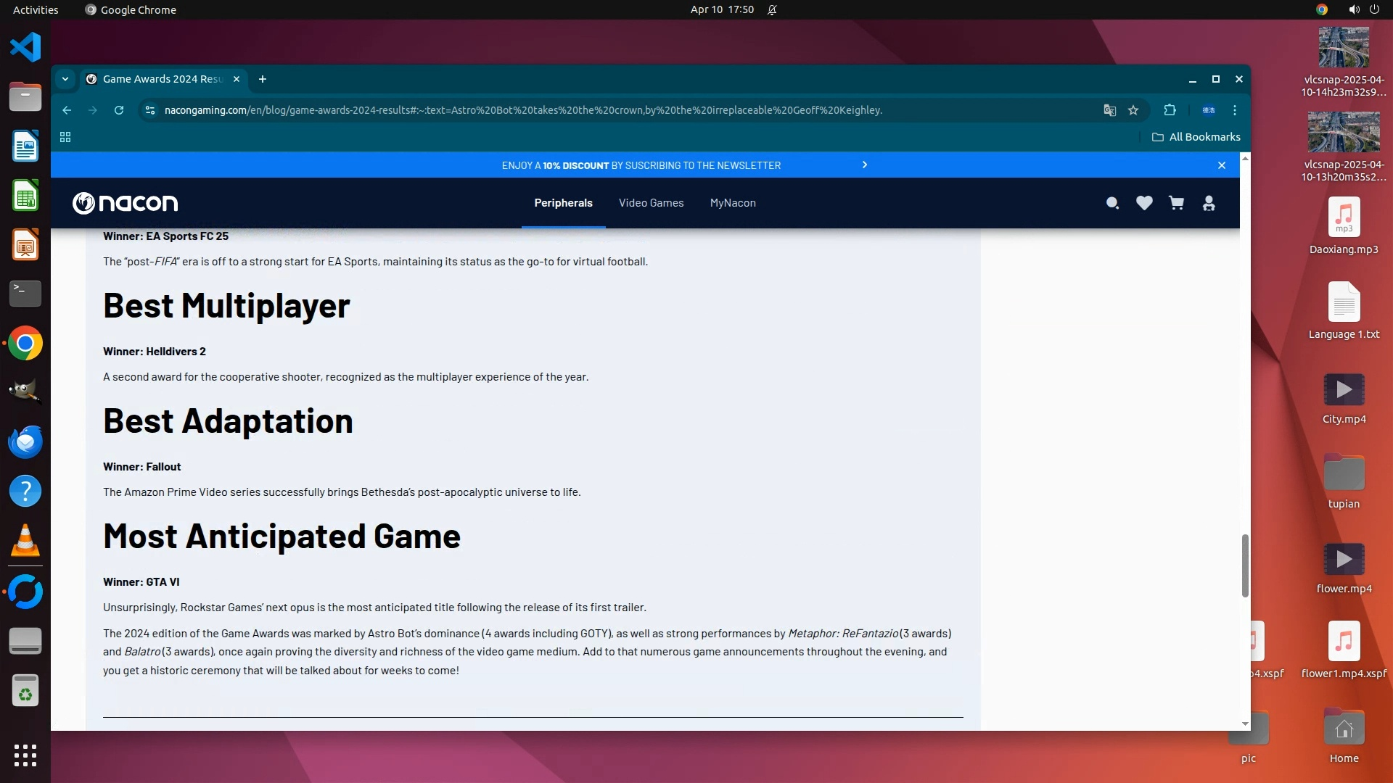Expand the tab search dropdown arrow

[65, 79]
